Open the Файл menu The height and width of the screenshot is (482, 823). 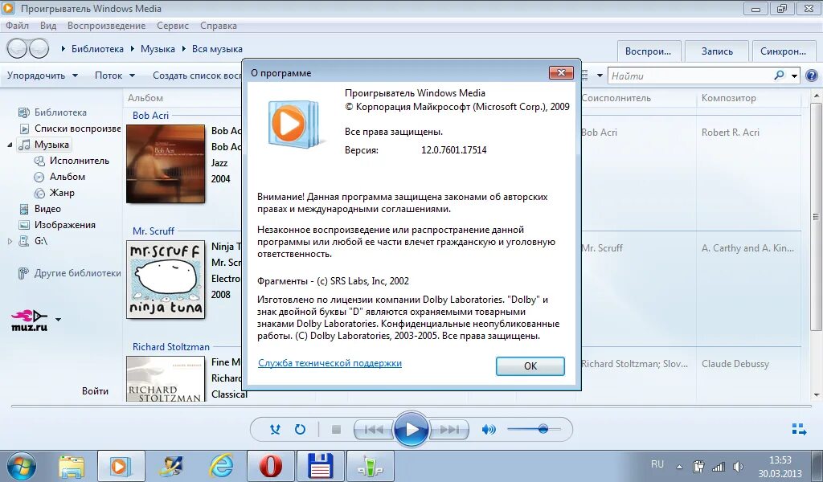[x=18, y=26]
